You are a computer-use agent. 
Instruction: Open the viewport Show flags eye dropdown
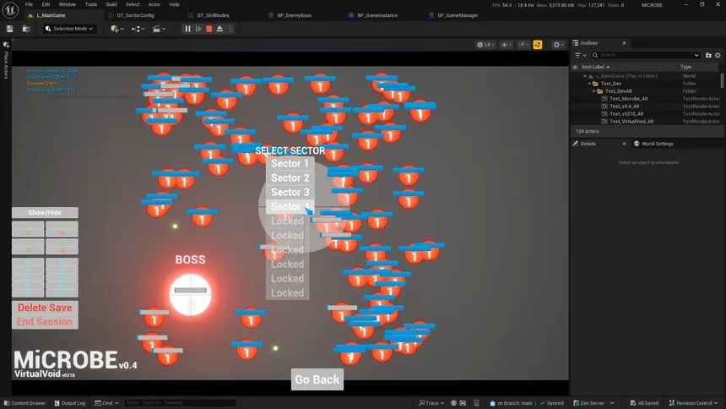(x=507, y=45)
